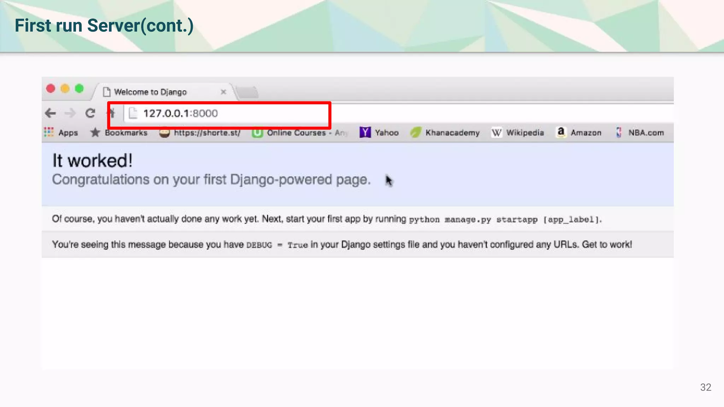Reload the page with the refresh icon
Image resolution: width=724 pixels, height=407 pixels.
point(90,113)
